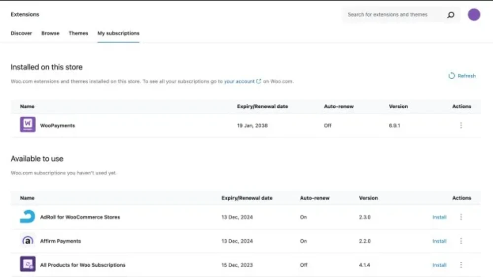Click AdRoll auto-renew On value
This screenshot has width=493, height=277.
[x=303, y=217]
